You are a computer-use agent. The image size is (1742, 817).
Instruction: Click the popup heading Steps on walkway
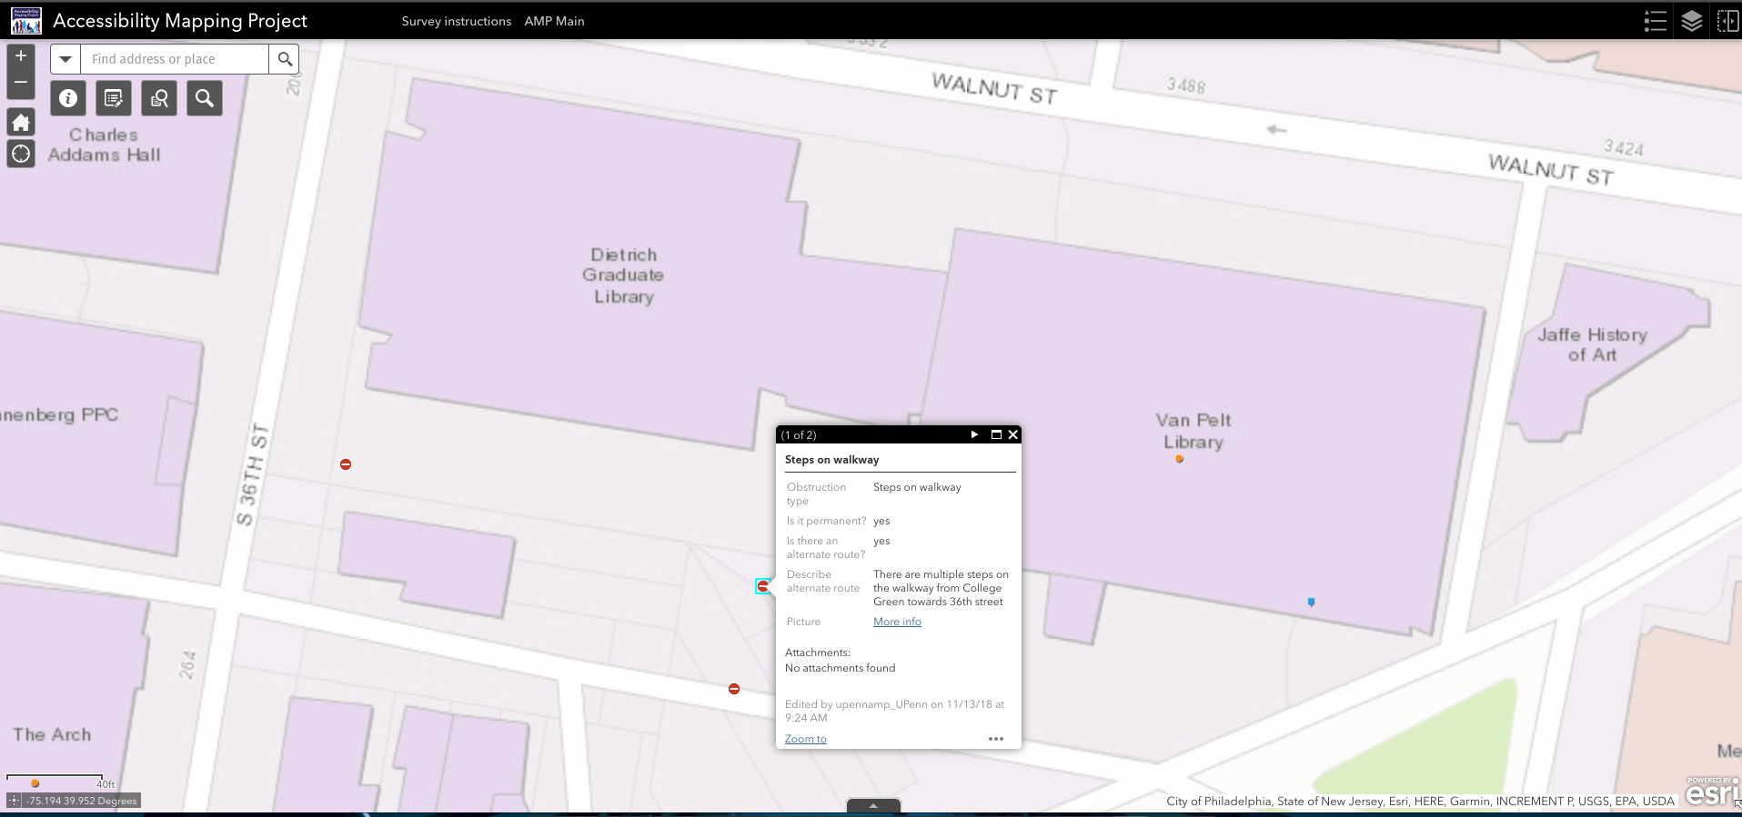coord(831,459)
